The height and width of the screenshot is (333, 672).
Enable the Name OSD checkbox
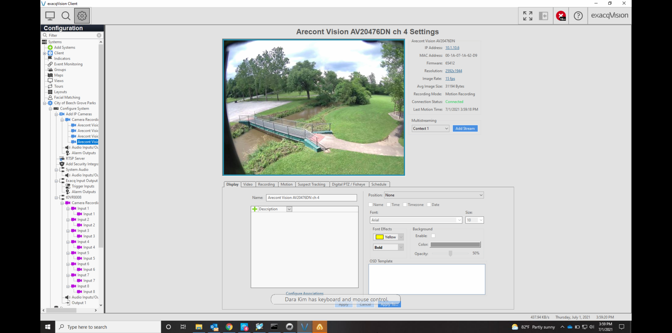(x=370, y=205)
